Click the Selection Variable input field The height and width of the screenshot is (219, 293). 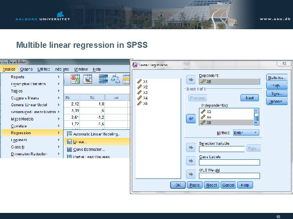[222, 149]
